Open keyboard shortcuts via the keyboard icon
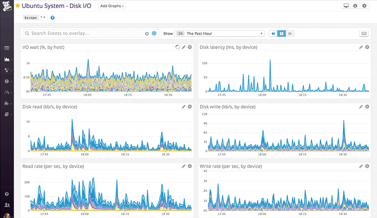 (363, 34)
